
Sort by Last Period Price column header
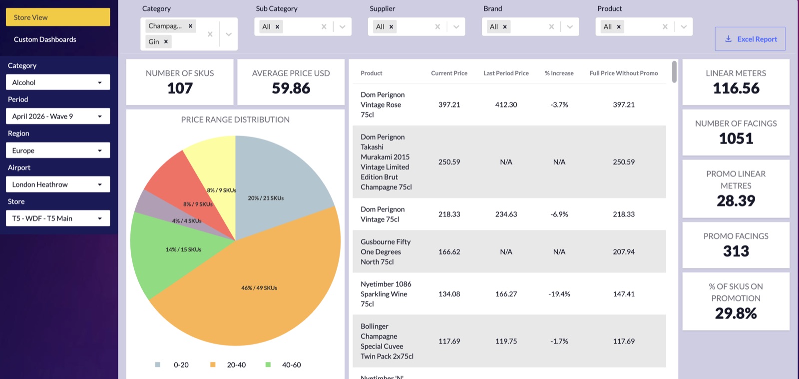(x=506, y=73)
